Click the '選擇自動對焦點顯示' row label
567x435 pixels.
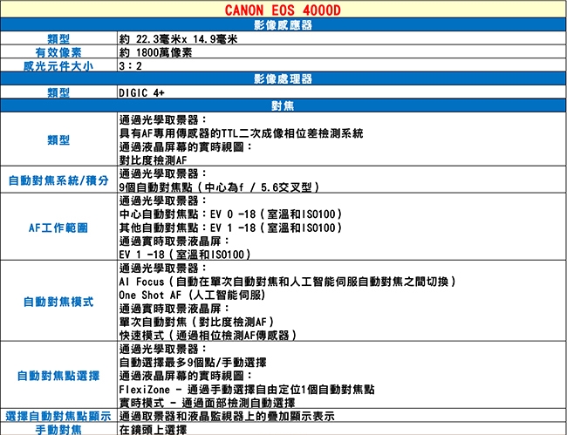pyautogui.click(x=58, y=416)
